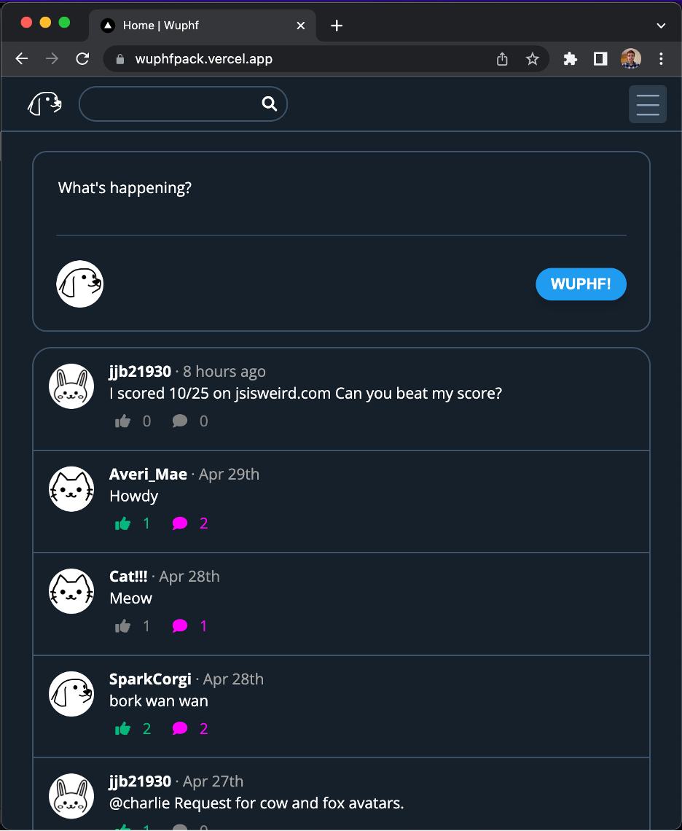
Task: Bookmark the page with the star icon
Action: coord(533,58)
